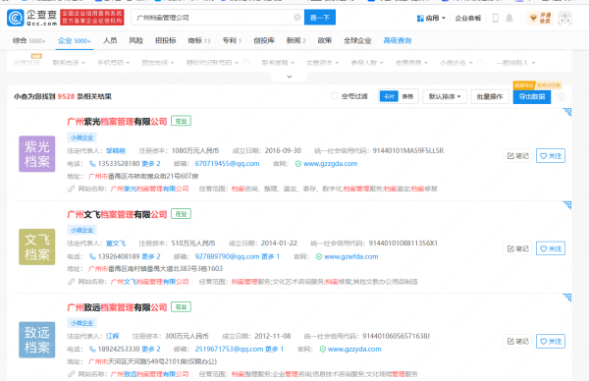Add a 笔记 note for 文飞档案
Image resolution: width=589 pixels, height=381 pixels.
point(517,248)
